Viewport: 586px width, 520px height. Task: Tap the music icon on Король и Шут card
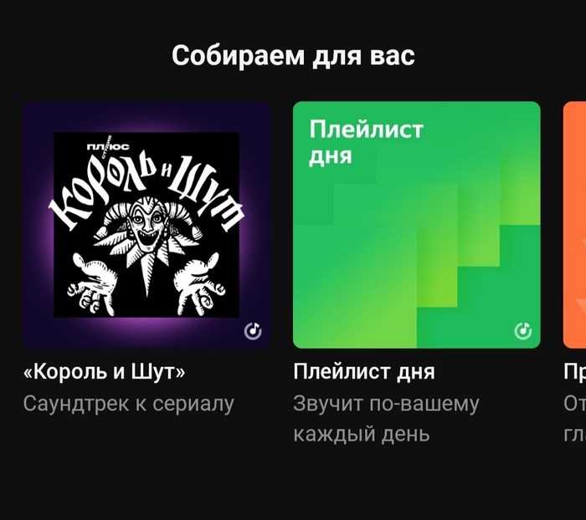253,331
